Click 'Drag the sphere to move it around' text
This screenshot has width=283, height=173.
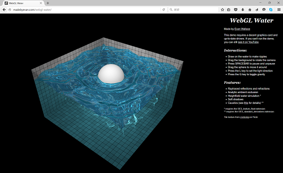247,67
